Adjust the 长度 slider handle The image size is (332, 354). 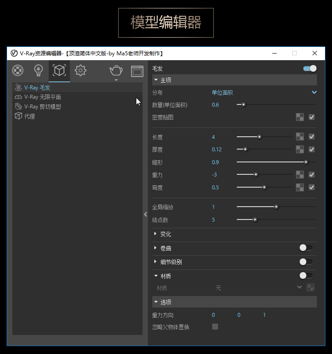[x=259, y=137]
